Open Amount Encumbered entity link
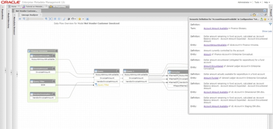This screenshot has width=273, height=129. (213, 66)
